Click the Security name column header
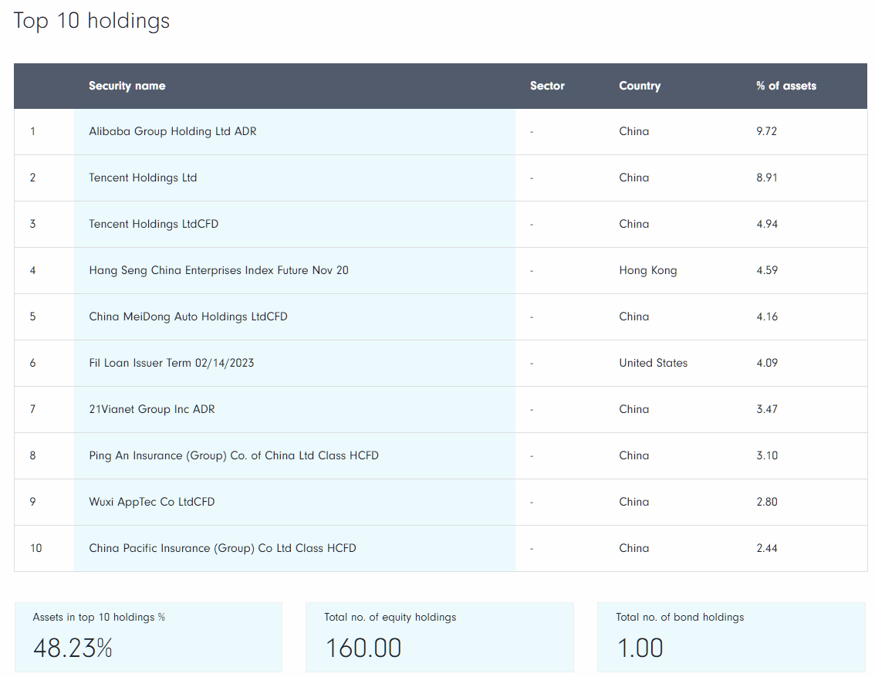 pos(127,86)
